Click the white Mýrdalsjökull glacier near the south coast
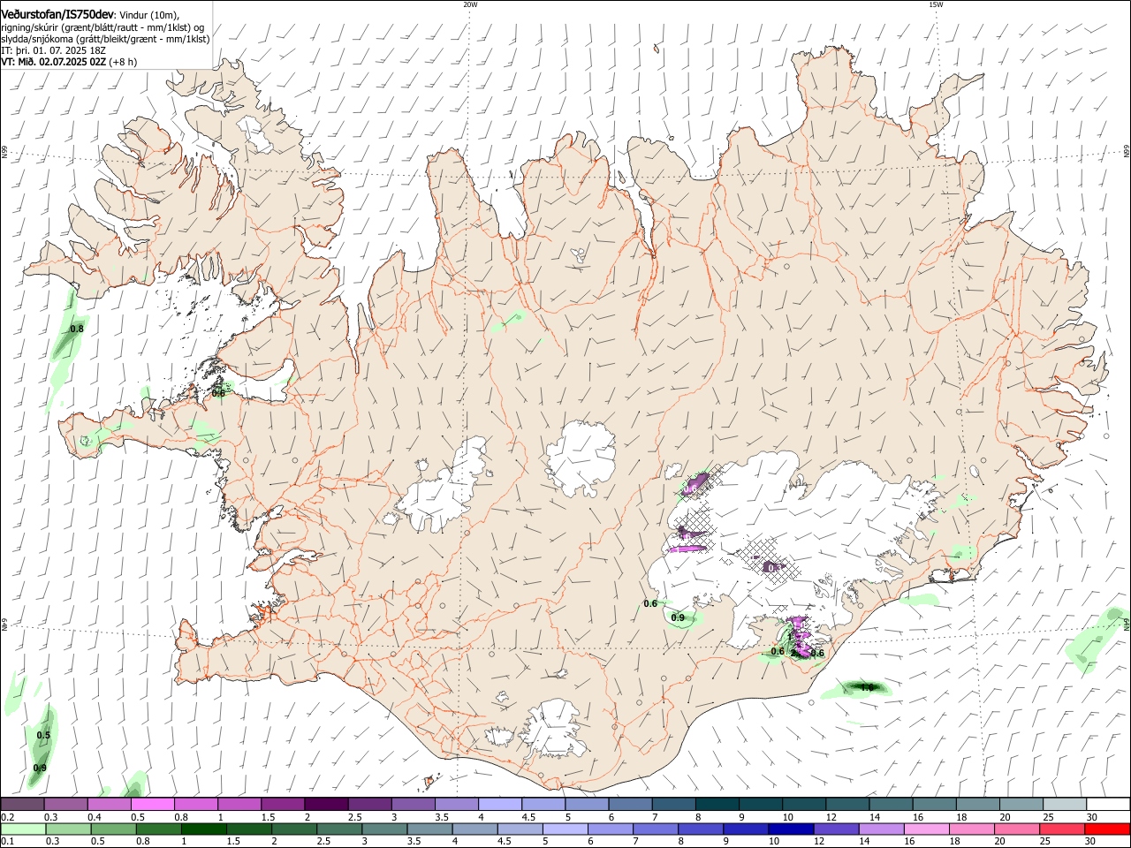1131x848 pixels. 554,731
